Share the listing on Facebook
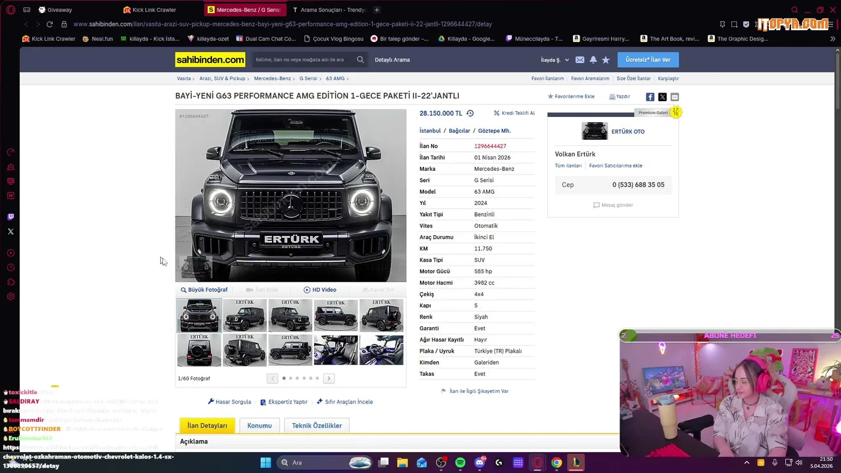The width and height of the screenshot is (841, 473). [650, 97]
